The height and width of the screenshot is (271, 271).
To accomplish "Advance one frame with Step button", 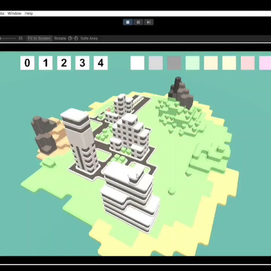I will click(x=149, y=22).
